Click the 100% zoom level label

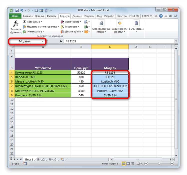point(139,164)
